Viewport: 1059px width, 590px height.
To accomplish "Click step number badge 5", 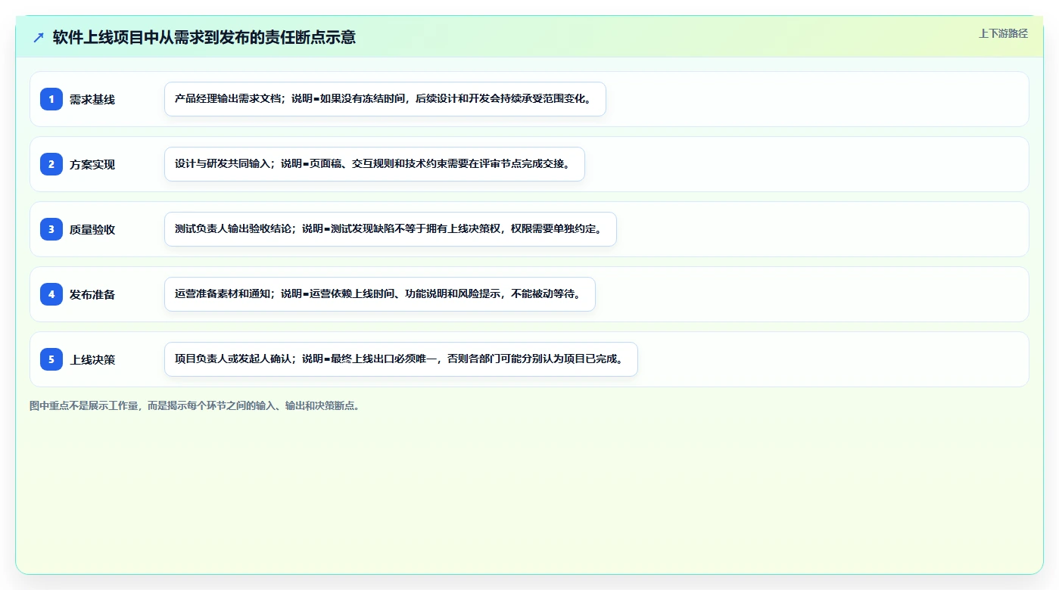I will (51, 359).
